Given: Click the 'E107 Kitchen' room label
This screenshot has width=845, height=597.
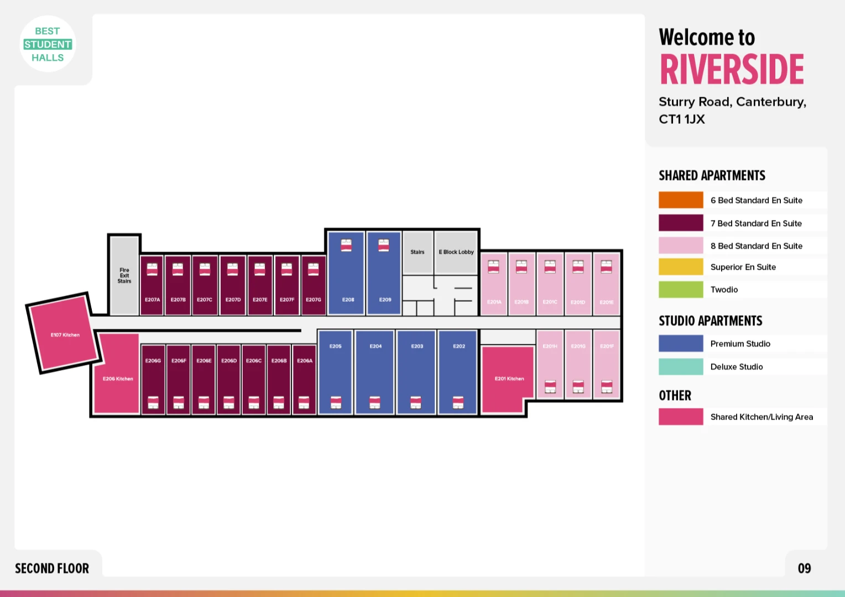Looking at the screenshot, I should tap(65, 335).
